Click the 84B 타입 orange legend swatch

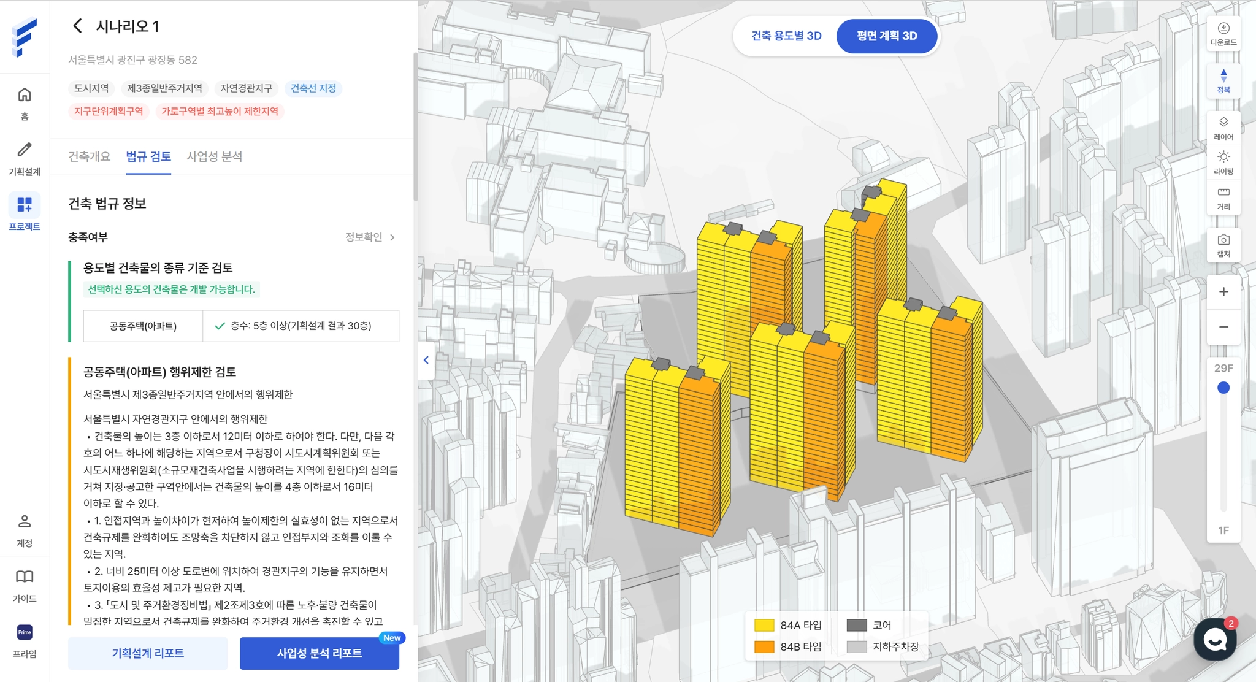[764, 646]
